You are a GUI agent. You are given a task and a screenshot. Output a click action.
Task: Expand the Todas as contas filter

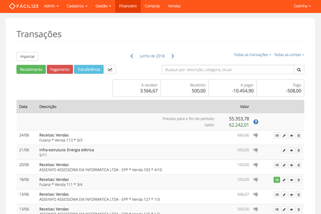[289, 55]
